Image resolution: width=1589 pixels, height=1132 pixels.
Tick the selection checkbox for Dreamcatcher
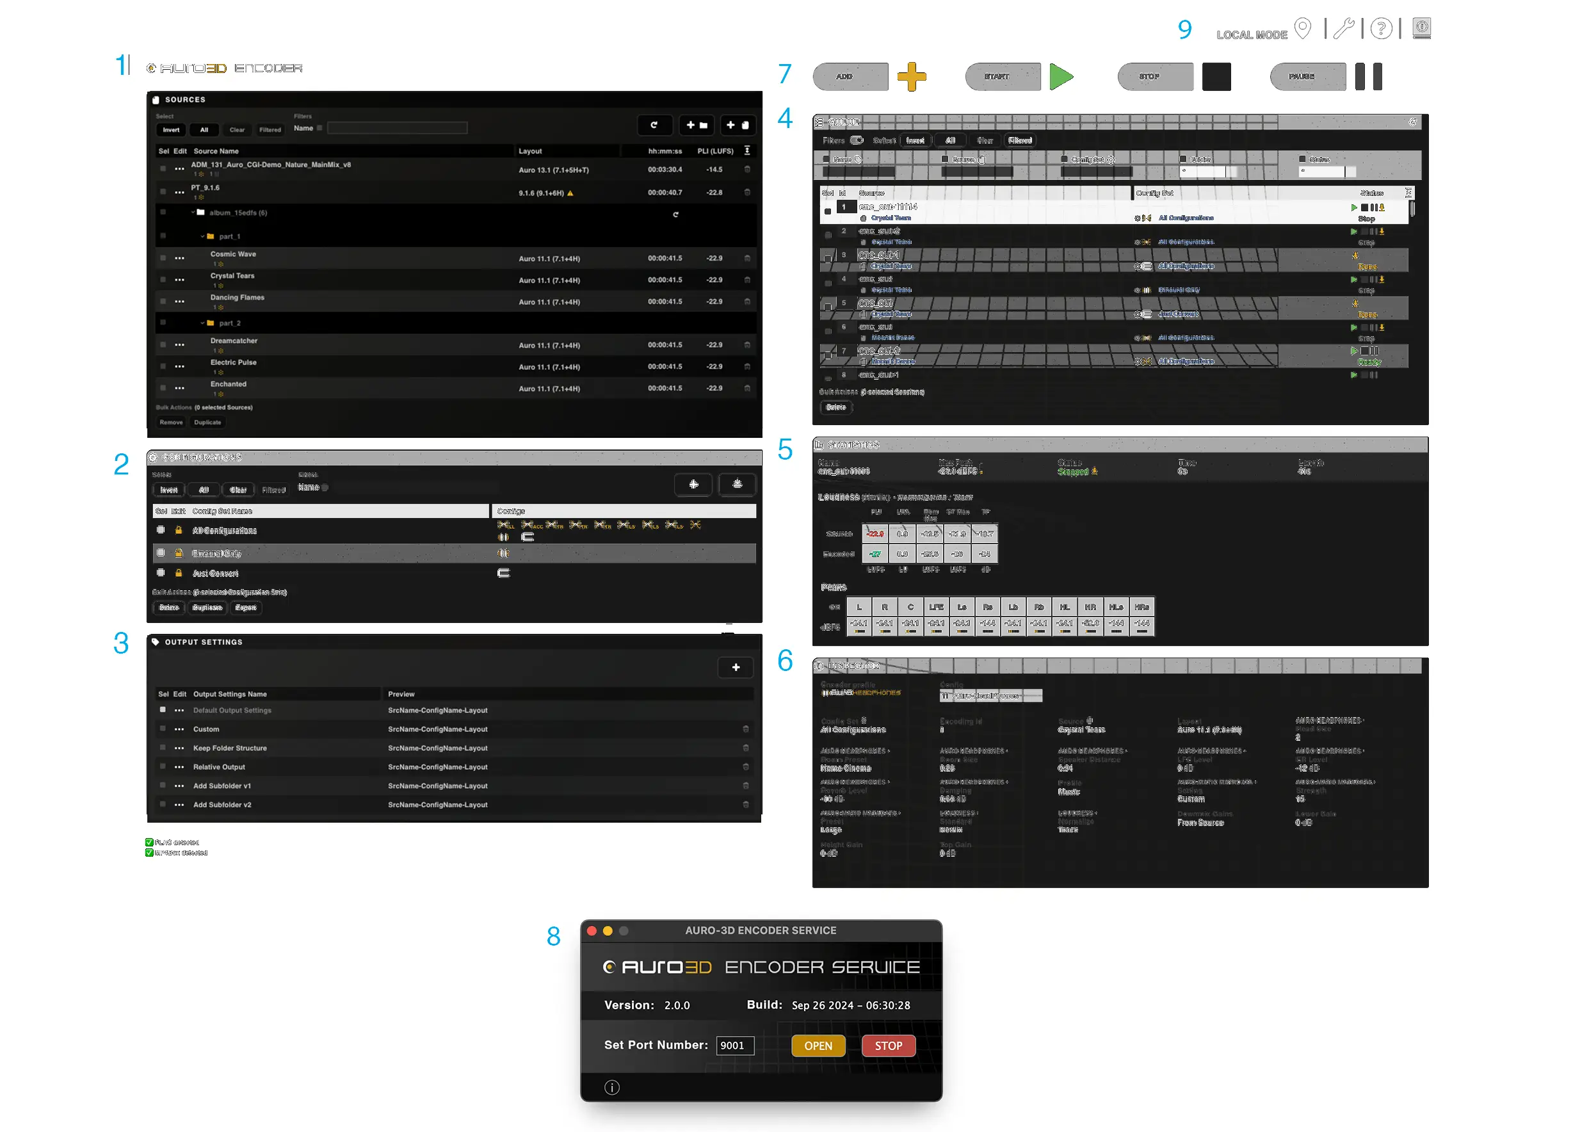click(163, 344)
